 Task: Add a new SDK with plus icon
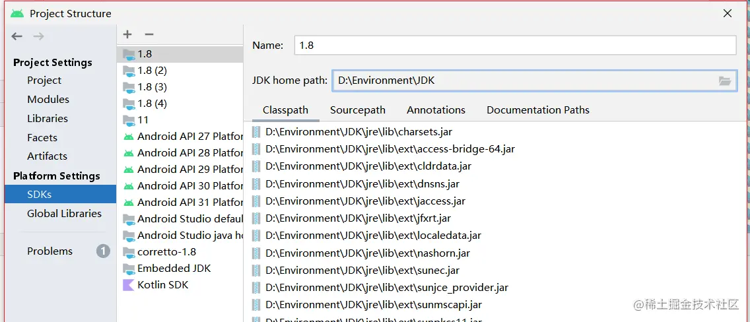tap(127, 34)
